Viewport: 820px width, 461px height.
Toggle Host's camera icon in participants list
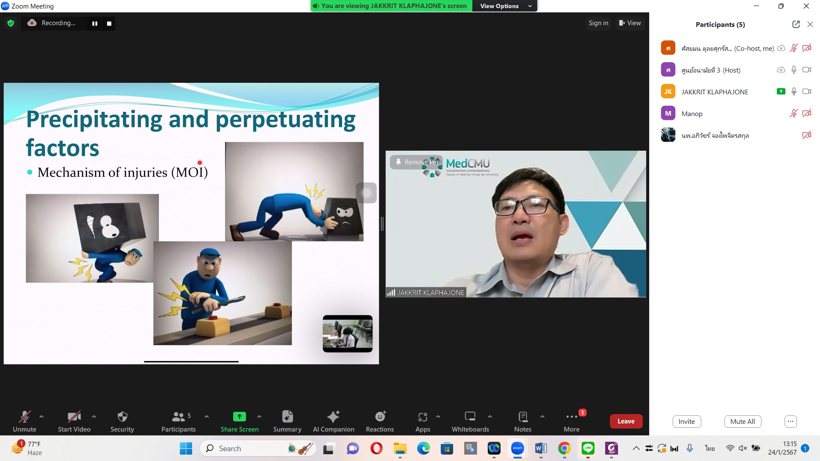point(807,70)
